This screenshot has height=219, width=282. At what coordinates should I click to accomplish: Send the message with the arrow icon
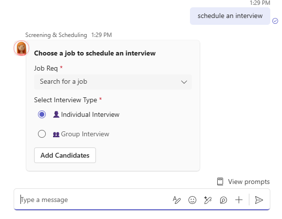point(259,200)
